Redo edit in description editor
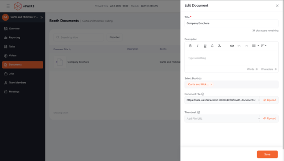 [247, 46]
